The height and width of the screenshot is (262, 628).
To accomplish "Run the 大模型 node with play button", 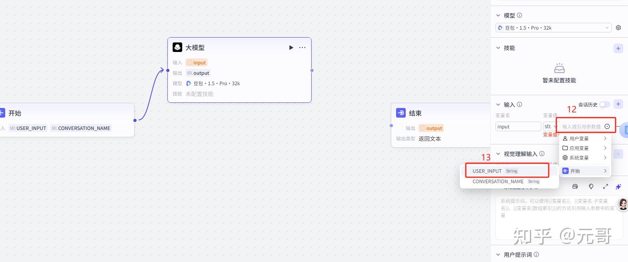I will click(291, 48).
